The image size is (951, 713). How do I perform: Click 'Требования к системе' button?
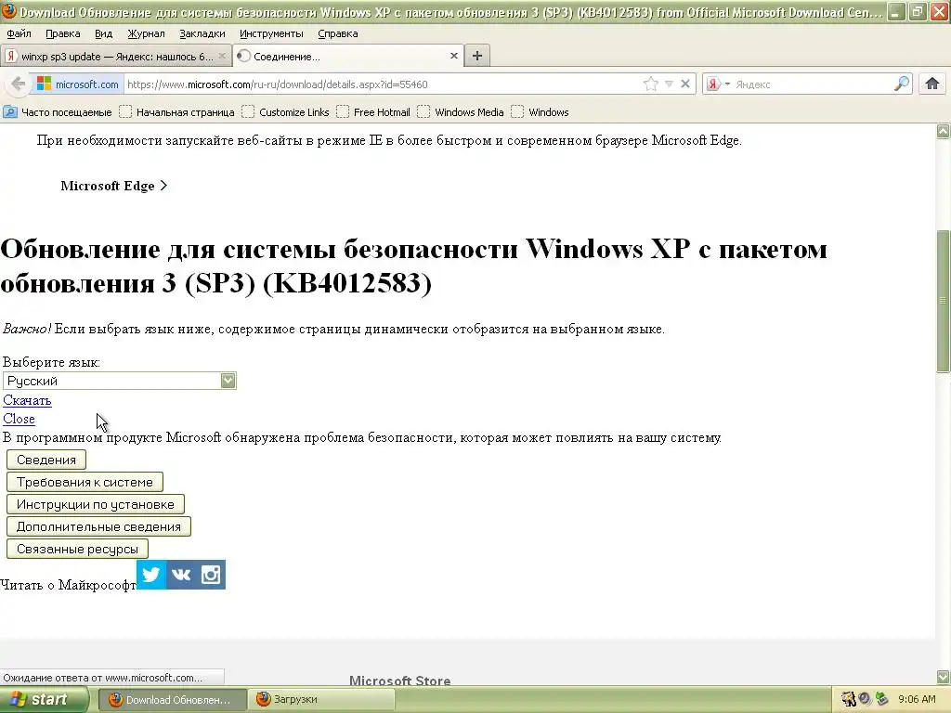[85, 482]
